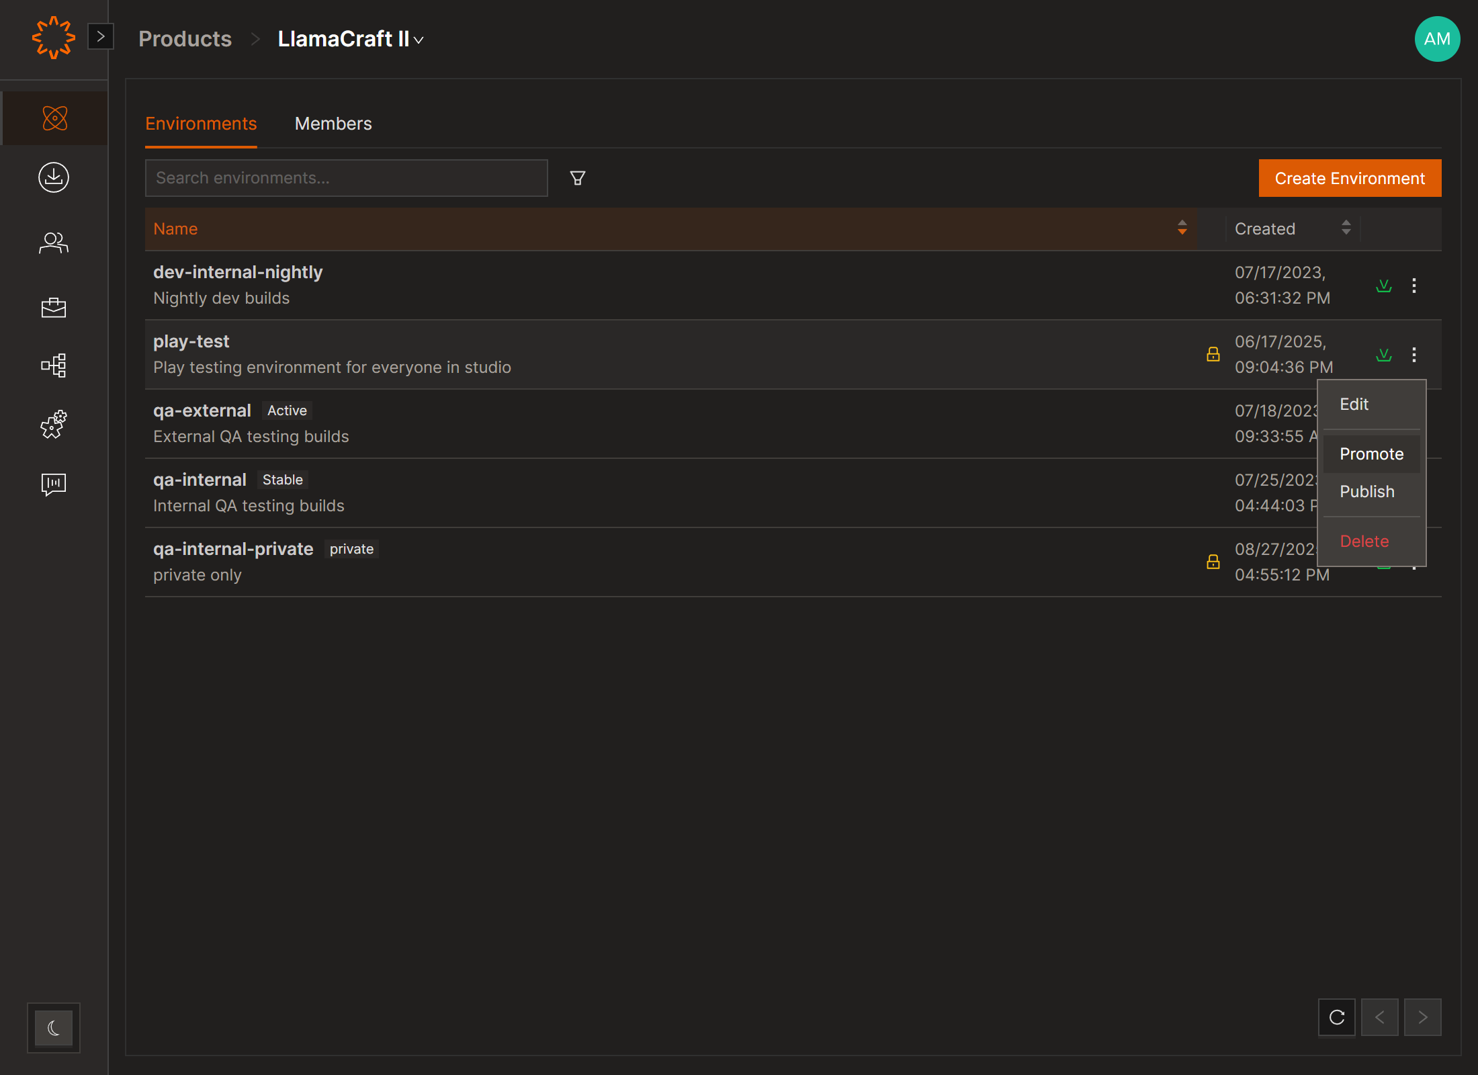Open the hierarchy tree sidebar icon
The width and height of the screenshot is (1478, 1075).
point(54,365)
